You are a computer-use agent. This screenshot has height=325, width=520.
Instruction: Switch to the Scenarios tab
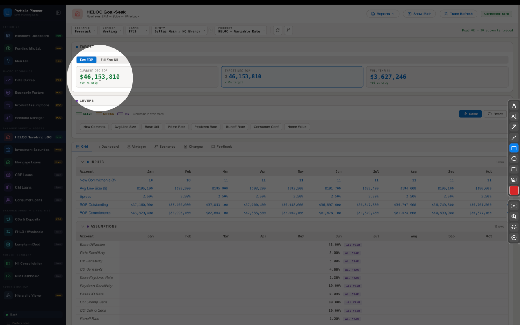click(165, 147)
